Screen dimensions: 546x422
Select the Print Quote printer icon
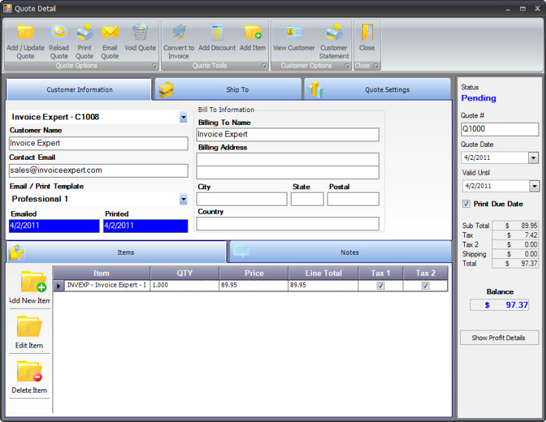tap(85, 32)
